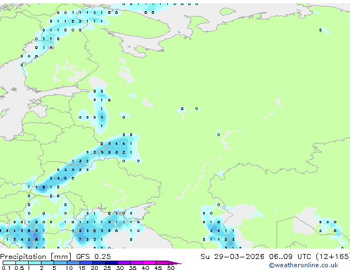Click the legend swatch between 45 and 50
Viewport: 350px width, 270px height.
[x=162, y=263]
